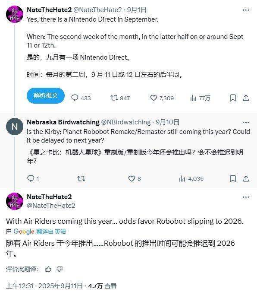Share the first NateTheHate2 tweet
The image size is (257, 292).
[246, 98]
